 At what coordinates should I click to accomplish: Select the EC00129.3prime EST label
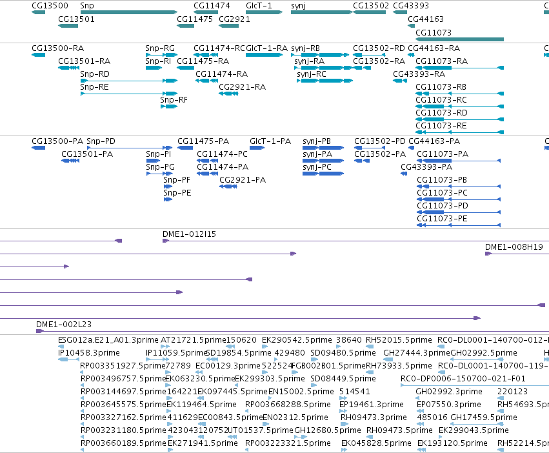point(228,366)
